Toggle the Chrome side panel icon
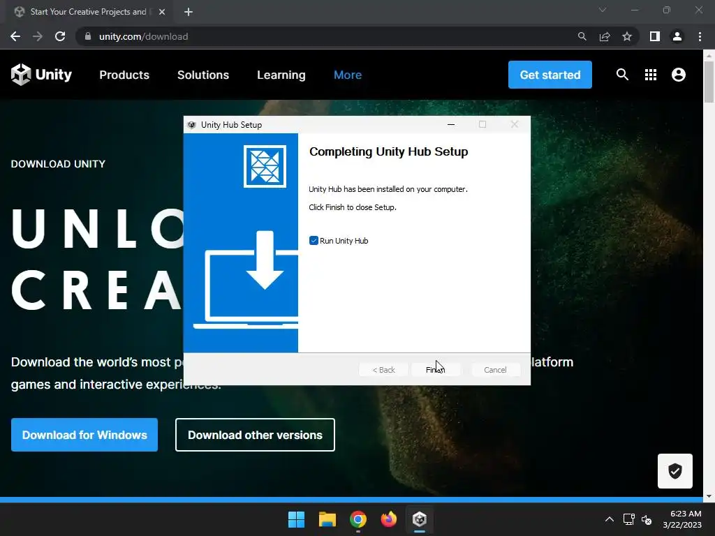This screenshot has height=536, width=715. (x=655, y=36)
